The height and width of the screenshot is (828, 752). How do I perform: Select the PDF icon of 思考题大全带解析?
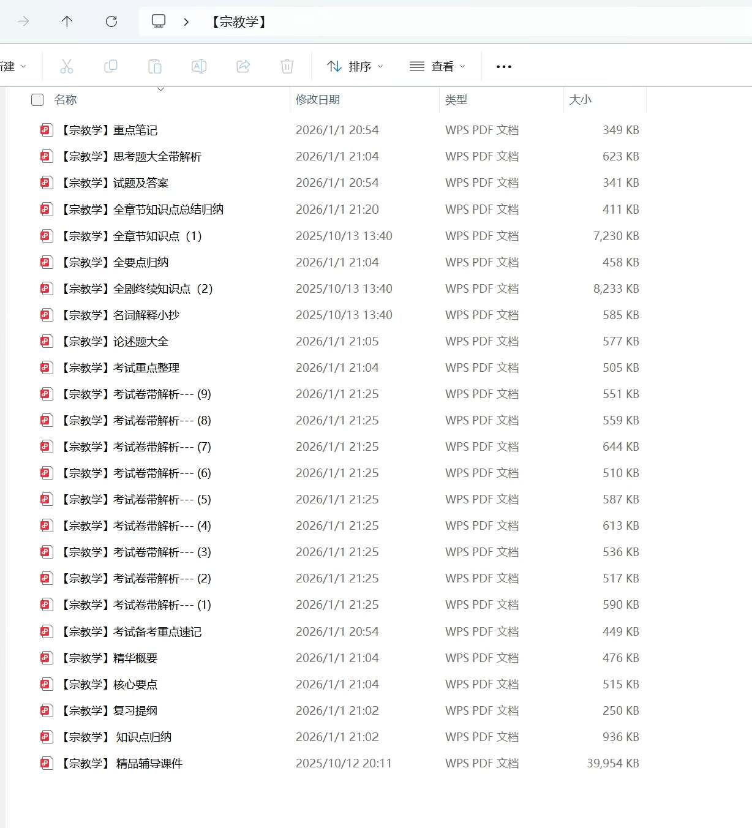(x=46, y=156)
